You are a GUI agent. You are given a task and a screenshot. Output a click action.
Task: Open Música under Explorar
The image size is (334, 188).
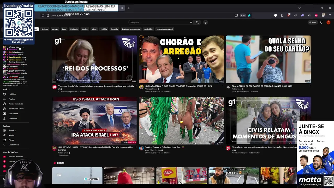pyautogui.click(x=11, y=135)
